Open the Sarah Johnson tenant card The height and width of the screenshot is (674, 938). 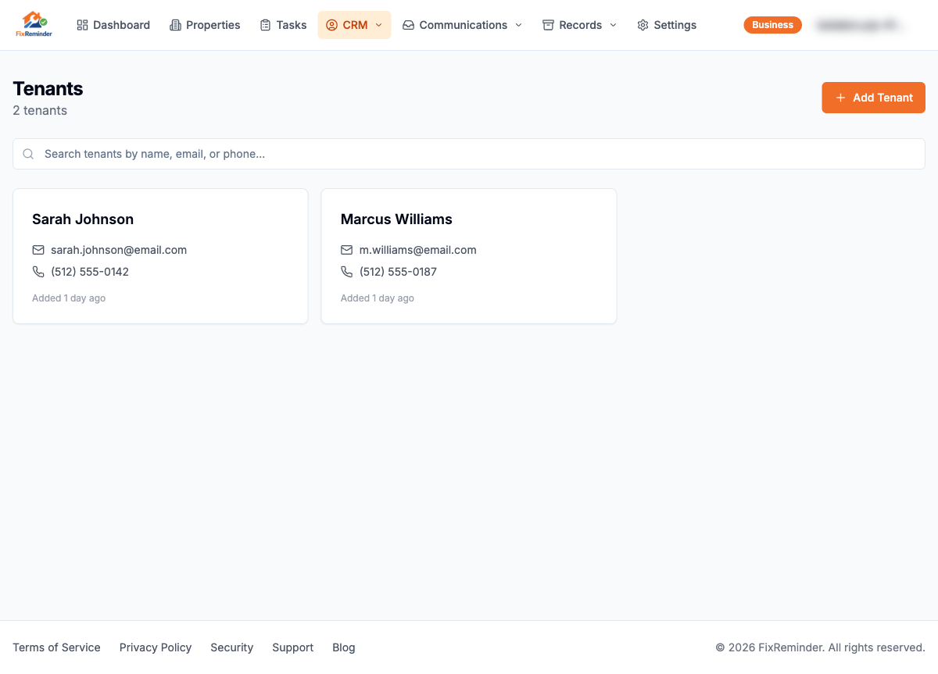160,256
